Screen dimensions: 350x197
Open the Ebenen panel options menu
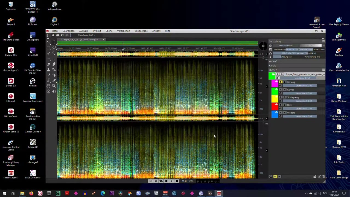323,70
